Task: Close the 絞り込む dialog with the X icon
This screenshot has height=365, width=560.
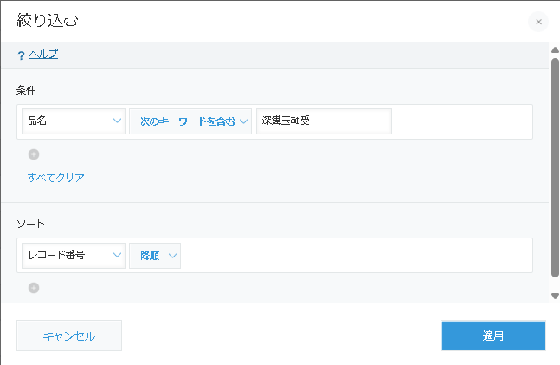Action: (x=538, y=22)
